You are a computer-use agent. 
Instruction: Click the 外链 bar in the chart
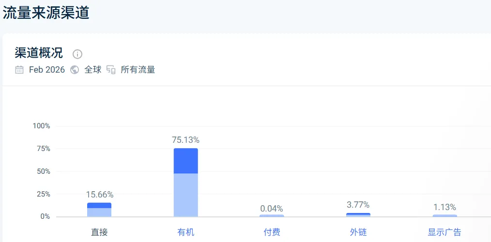coord(358,214)
